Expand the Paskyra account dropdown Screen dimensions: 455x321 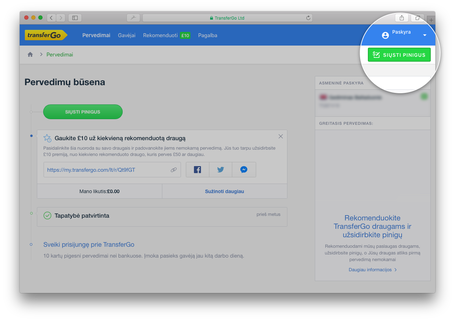(x=424, y=35)
